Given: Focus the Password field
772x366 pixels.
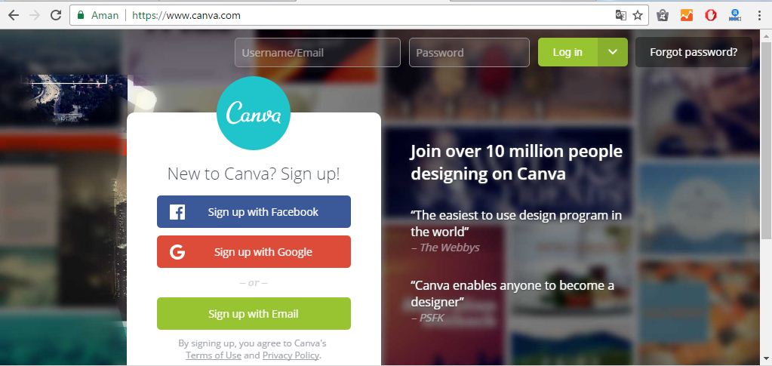Looking at the screenshot, I should (x=469, y=52).
